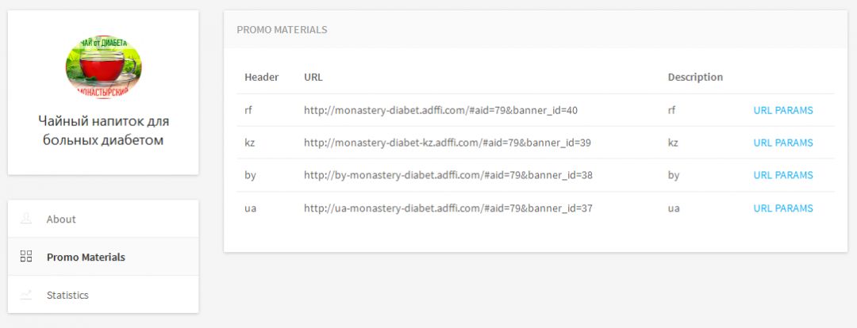Click the PROMO MATERIALS panel title
The image size is (857, 328).
[282, 29]
